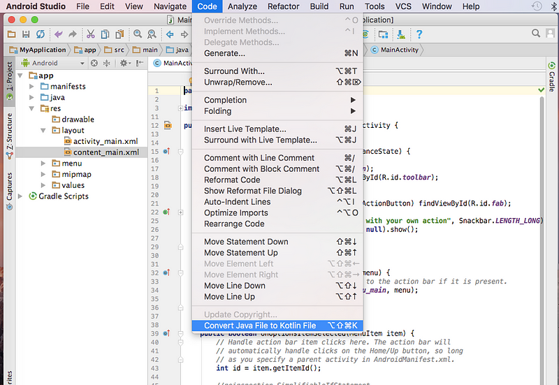Open project folder toolbar icon
The image size is (559, 385).
pyautogui.click(x=11, y=34)
